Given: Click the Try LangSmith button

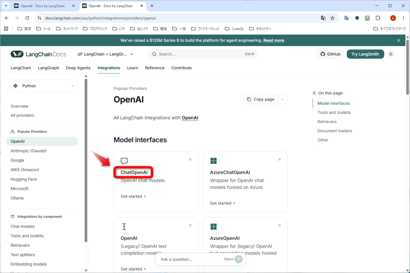Looking at the screenshot, I should tap(365, 54).
